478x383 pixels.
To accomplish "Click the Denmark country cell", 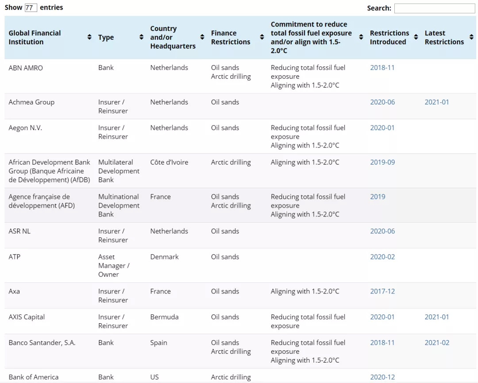I will 164,257.
